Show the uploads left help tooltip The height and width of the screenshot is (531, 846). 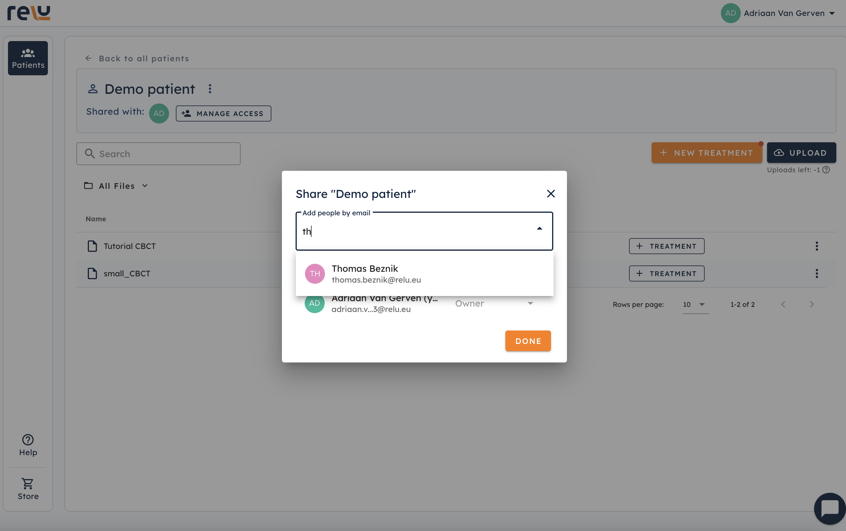[x=826, y=170]
